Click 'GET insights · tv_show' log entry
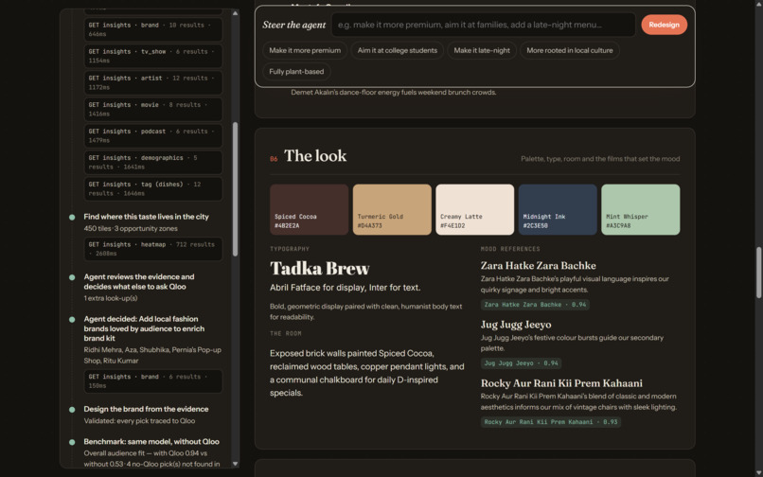The height and width of the screenshot is (477, 763). pos(153,56)
